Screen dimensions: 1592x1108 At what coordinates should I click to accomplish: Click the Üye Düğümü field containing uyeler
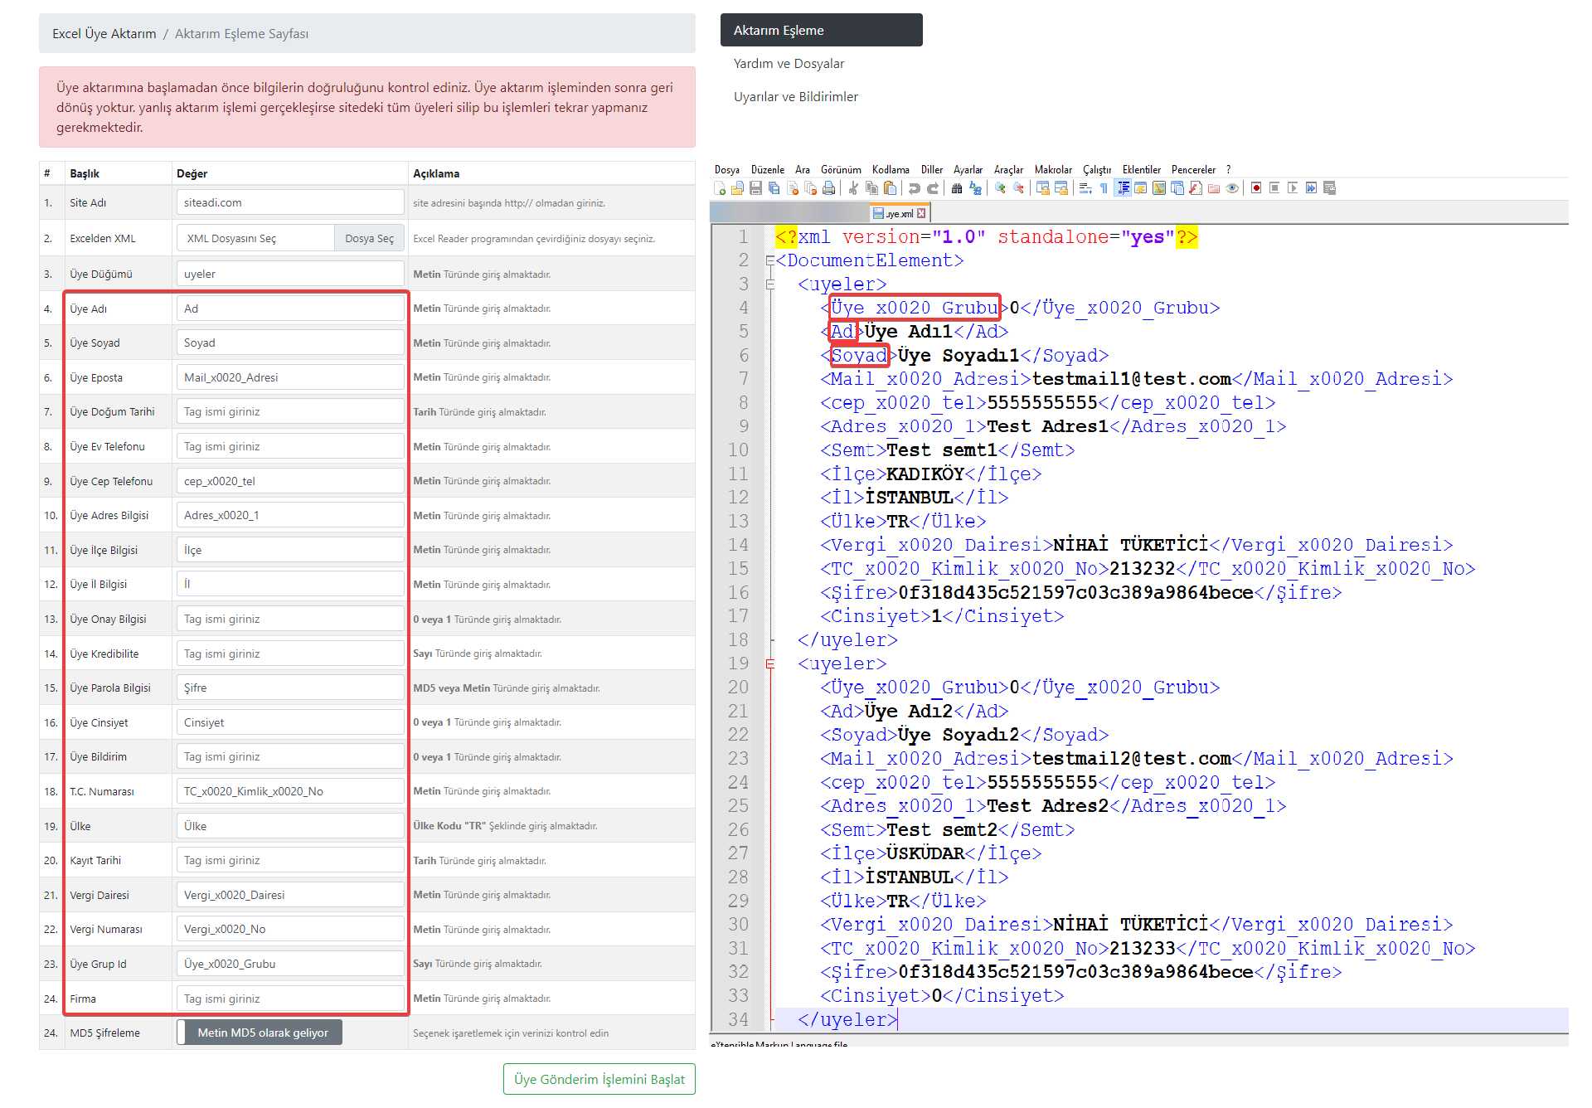(290, 274)
